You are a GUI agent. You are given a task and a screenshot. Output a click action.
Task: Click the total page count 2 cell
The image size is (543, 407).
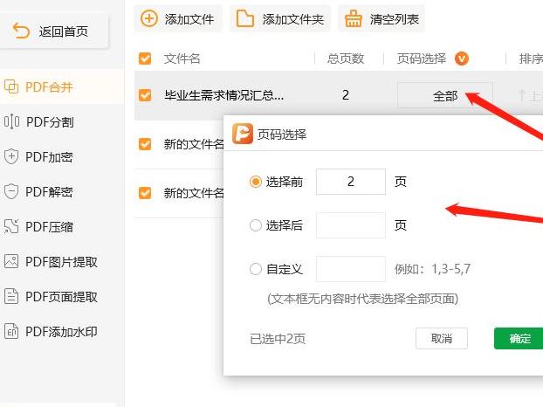(x=346, y=95)
